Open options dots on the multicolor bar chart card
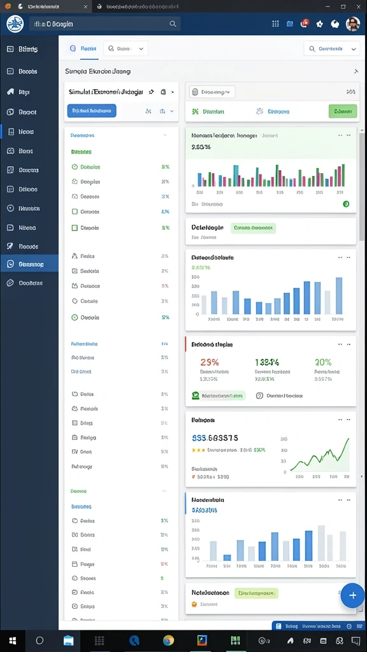Screen dimensions: 367x652 click(x=344, y=136)
